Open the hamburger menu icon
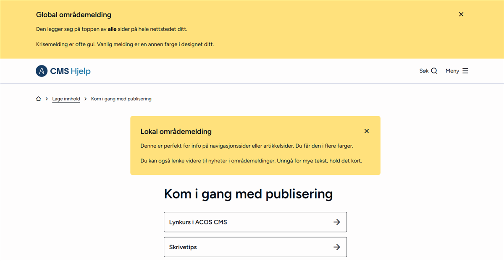This screenshot has height=261, width=504. [x=465, y=71]
